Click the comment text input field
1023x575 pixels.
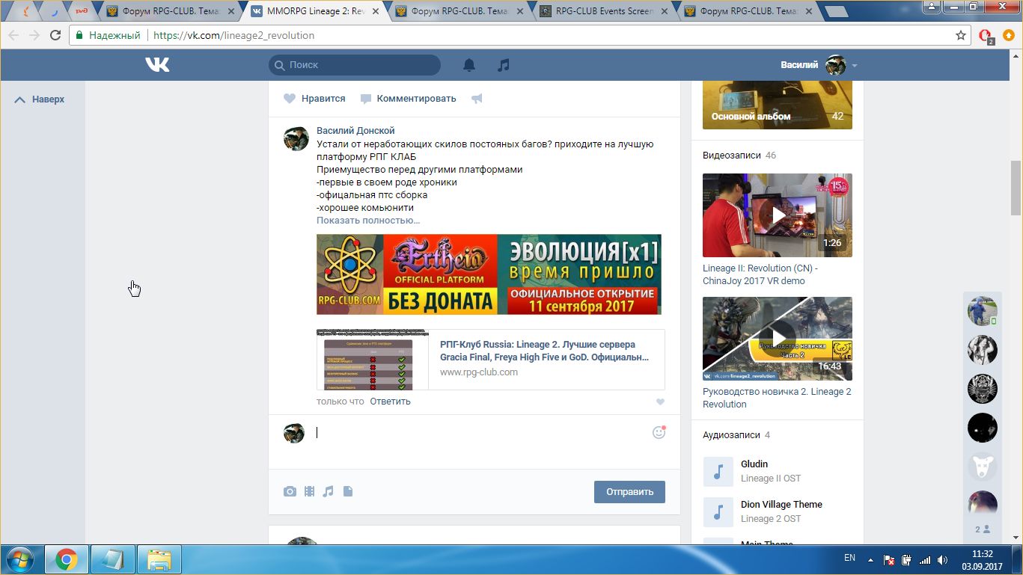[479, 432]
